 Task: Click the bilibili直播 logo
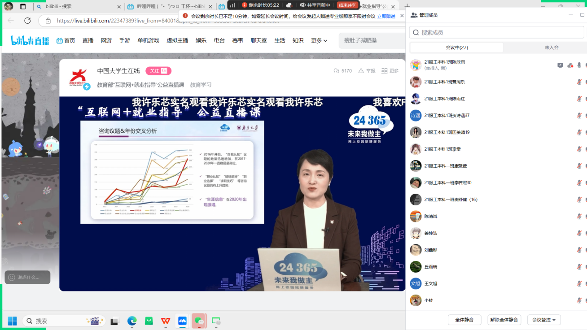(30, 40)
